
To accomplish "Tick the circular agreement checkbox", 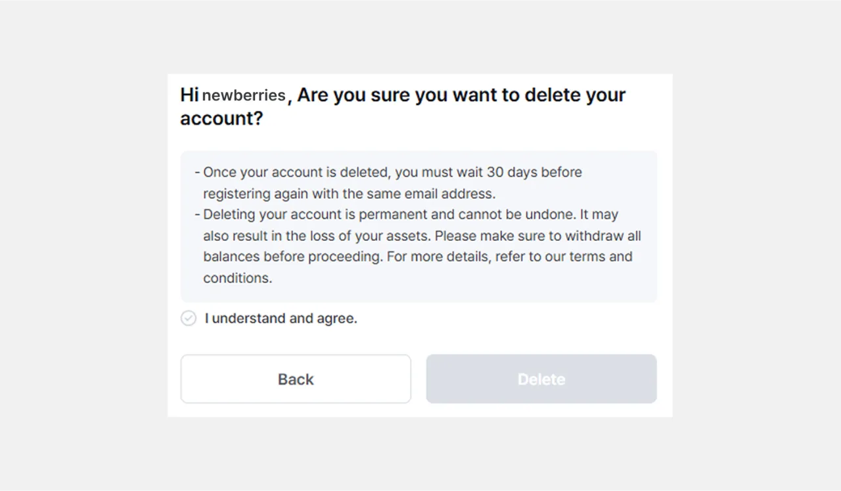I will click(x=189, y=318).
